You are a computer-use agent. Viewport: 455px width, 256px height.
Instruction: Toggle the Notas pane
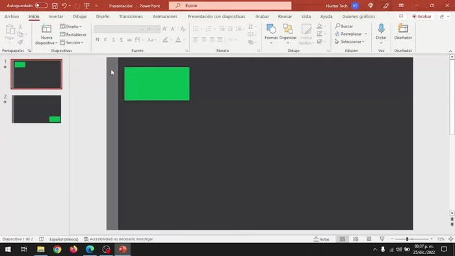coord(322,239)
